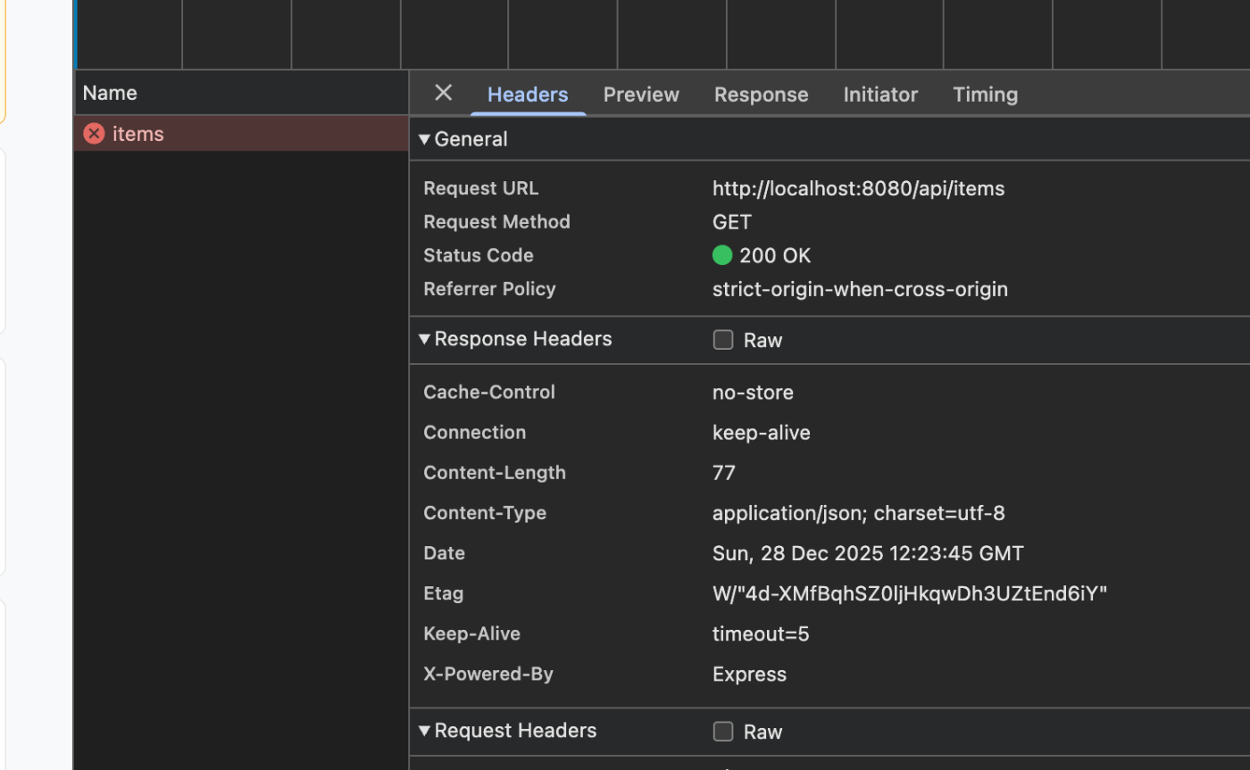Viewport: 1250px width, 770px height.
Task: Click the Express X-Powered-By value
Action: pyautogui.click(x=749, y=675)
